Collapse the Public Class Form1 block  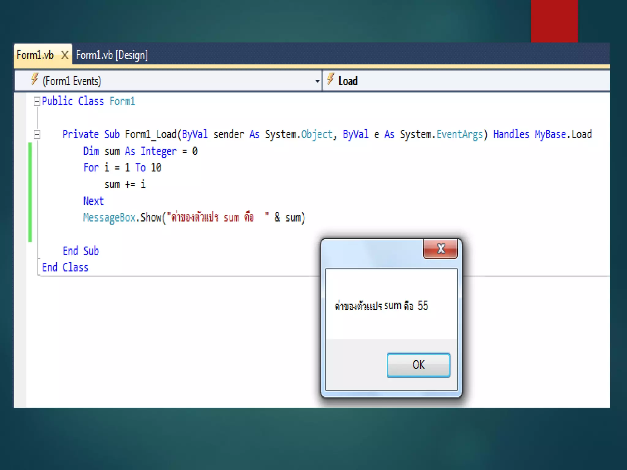click(x=37, y=101)
